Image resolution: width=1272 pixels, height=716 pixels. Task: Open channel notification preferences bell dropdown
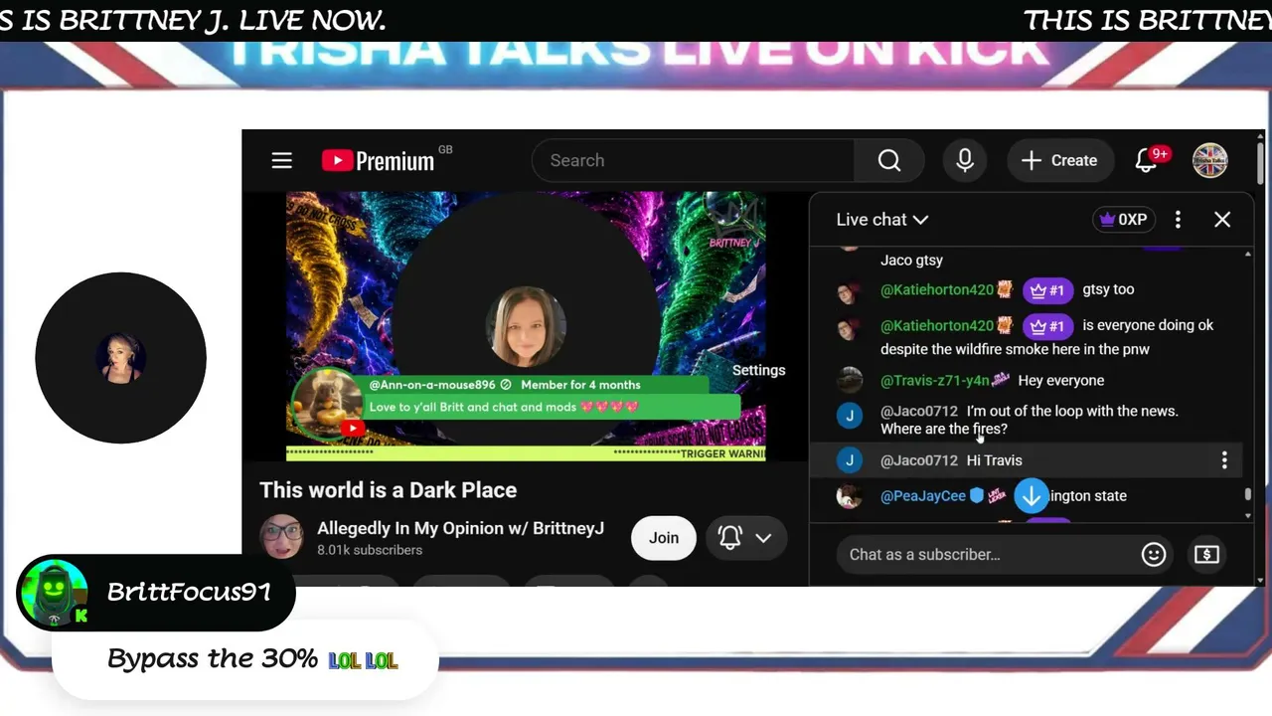(745, 538)
